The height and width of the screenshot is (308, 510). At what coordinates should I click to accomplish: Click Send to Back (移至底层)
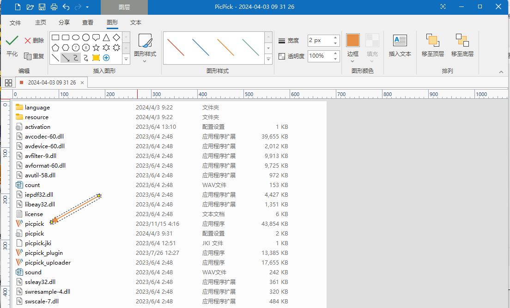coord(462,46)
